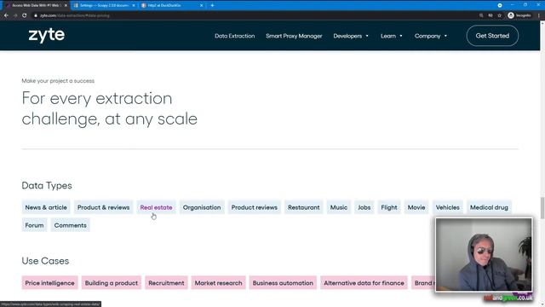The width and height of the screenshot is (545, 307).
Task: Click the Get Started button
Action: (492, 36)
